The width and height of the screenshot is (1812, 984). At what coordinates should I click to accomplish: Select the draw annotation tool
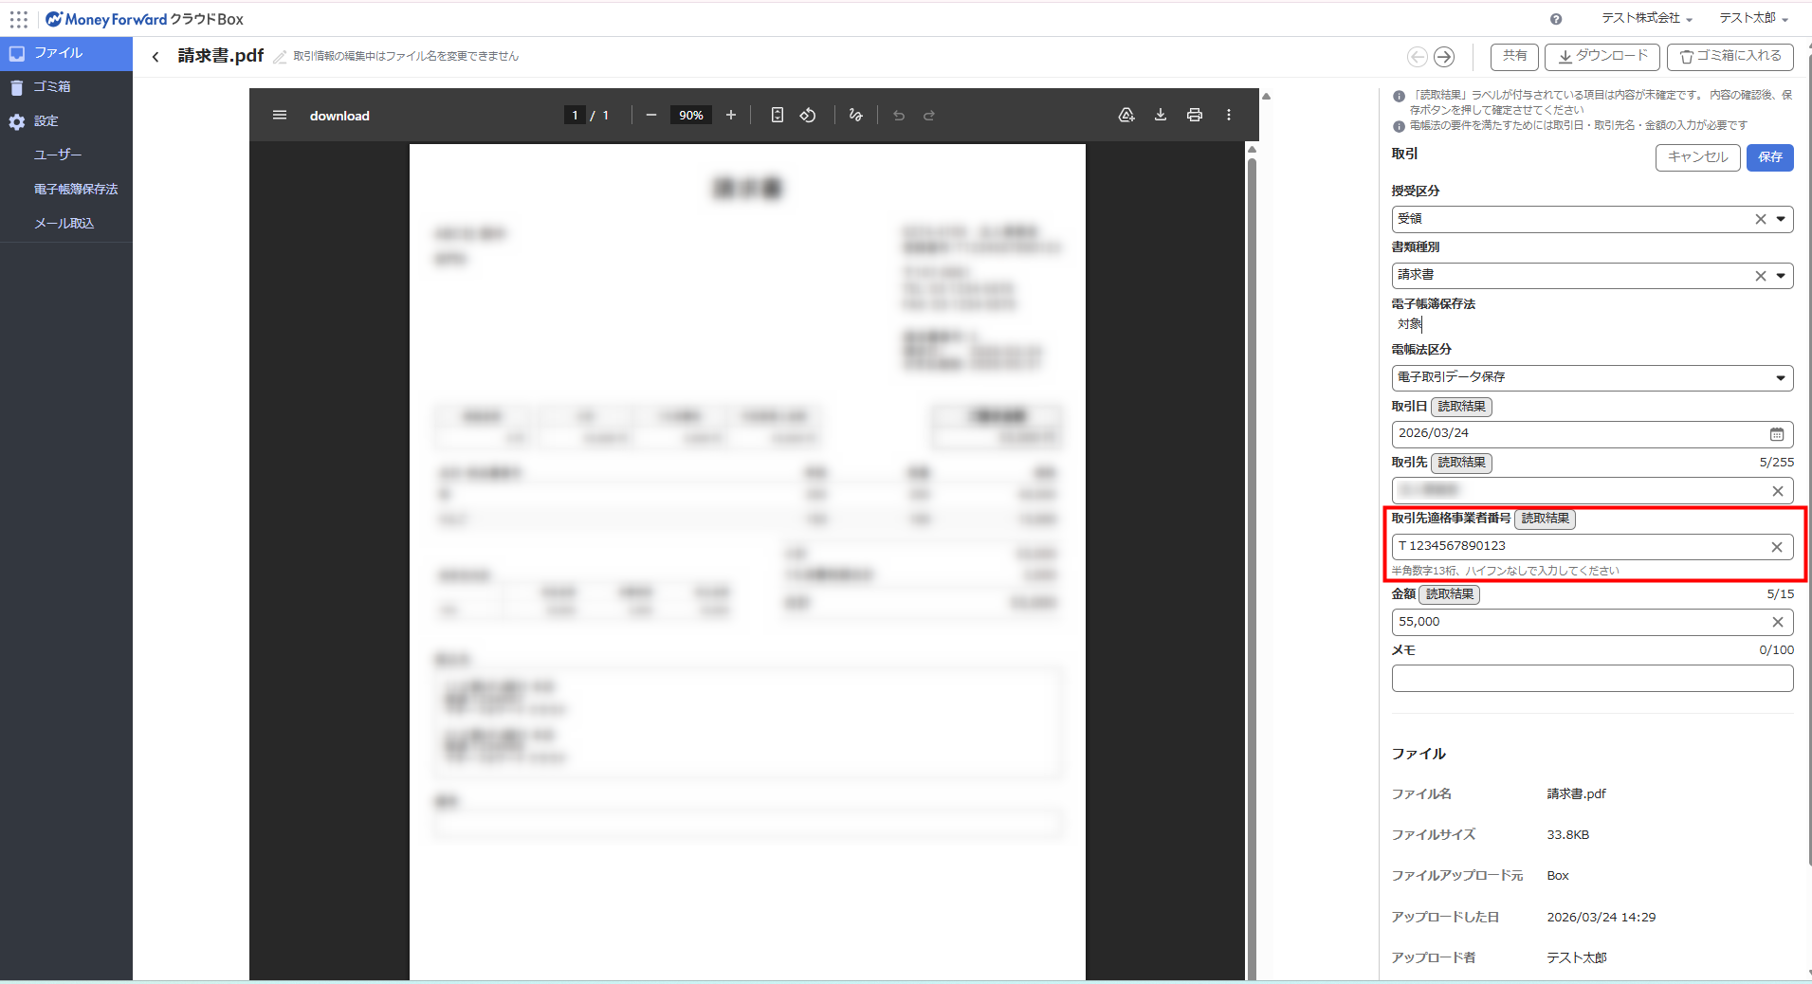pyautogui.click(x=855, y=115)
